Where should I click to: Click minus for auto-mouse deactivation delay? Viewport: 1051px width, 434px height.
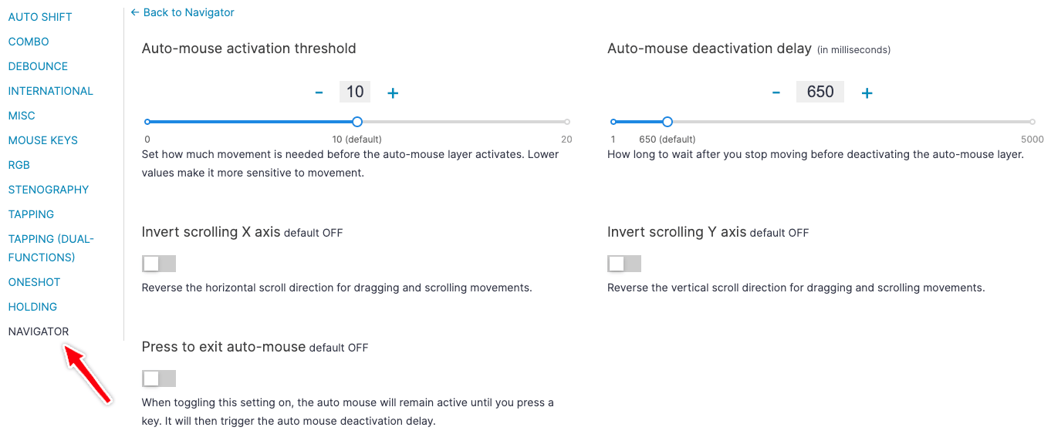coord(776,93)
